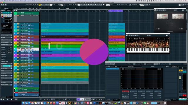
Task: Click the folder icon of Group Tracks
Action: [15, 88]
